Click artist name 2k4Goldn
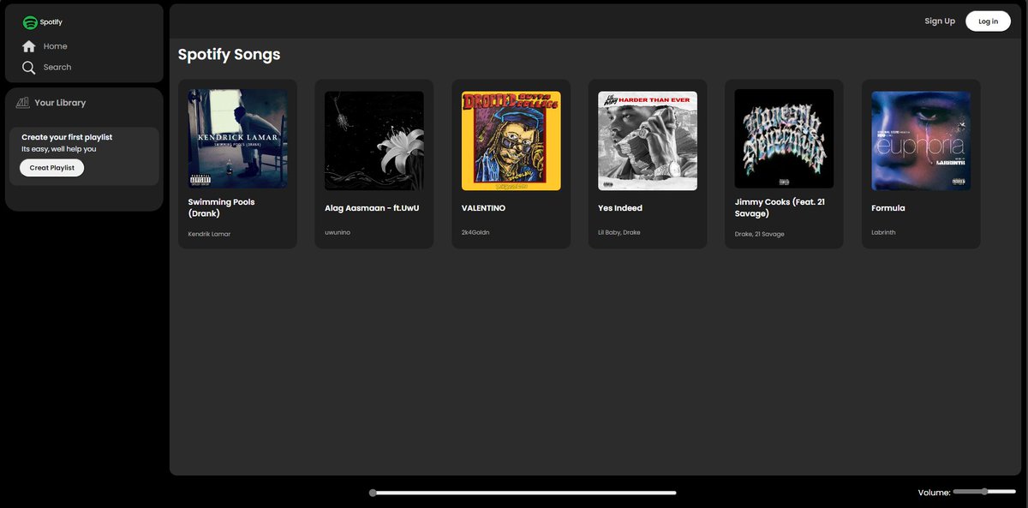The width and height of the screenshot is (1028, 508). [475, 232]
